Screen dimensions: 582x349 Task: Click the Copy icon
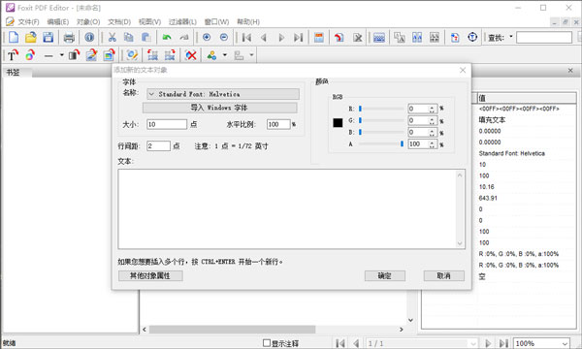(128, 38)
